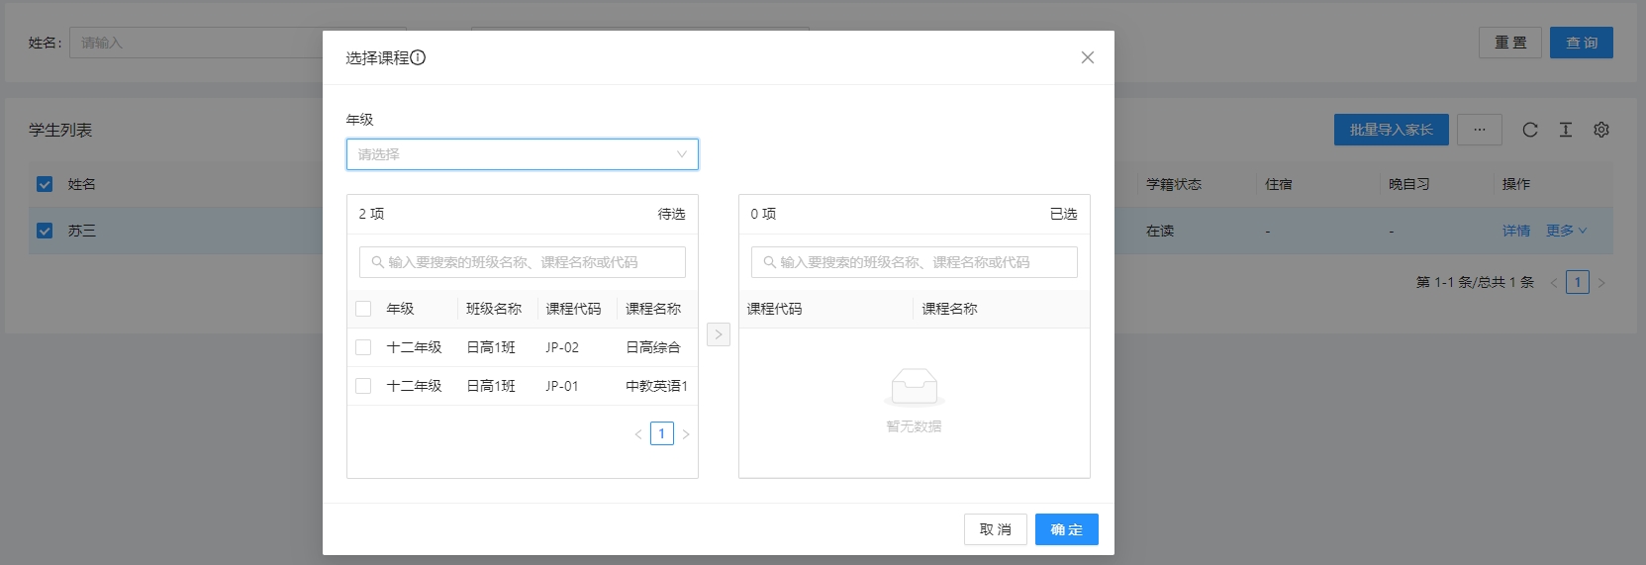Go to previous page in 待选 list
1646x565 pixels.
(x=638, y=434)
